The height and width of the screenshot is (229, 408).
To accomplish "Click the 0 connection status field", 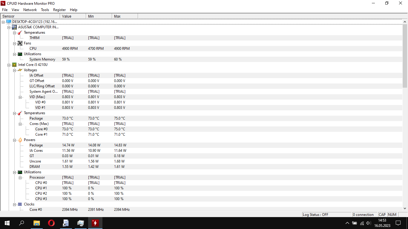I will 365,214.
